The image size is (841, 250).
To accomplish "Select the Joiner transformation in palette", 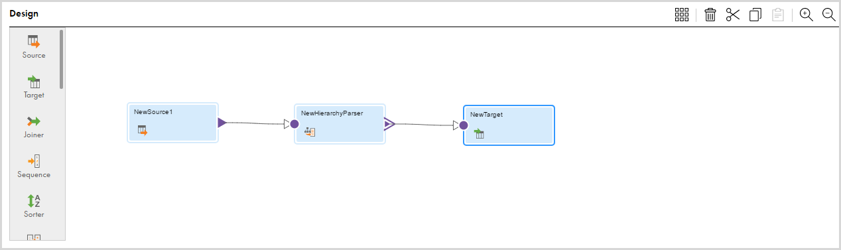I will (x=34, y=127).
